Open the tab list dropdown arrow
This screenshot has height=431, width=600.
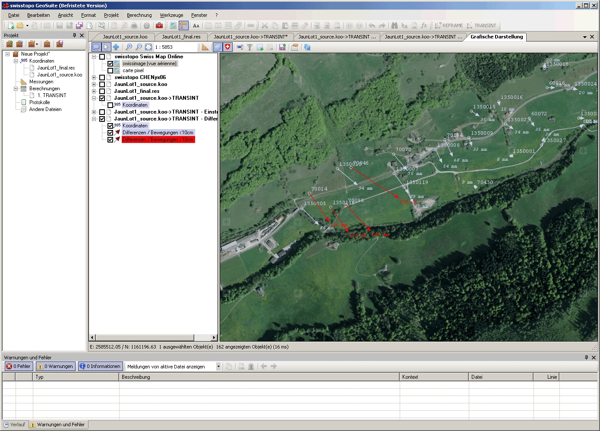(585, 37)
